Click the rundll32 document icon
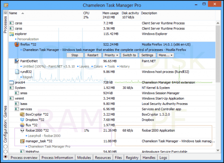Screen dimensions: 224x163 (x=17, y=72)
